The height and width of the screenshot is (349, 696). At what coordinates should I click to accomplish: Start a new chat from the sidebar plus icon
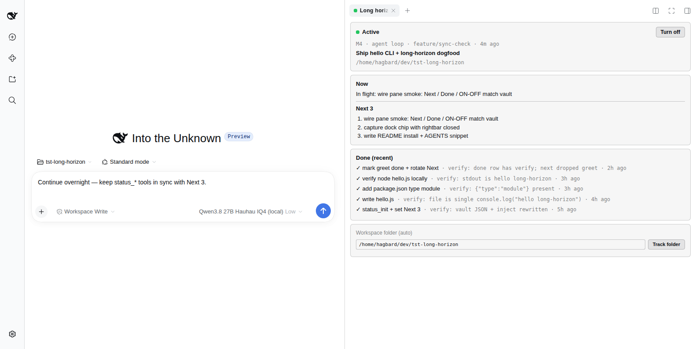click(12, 37)
